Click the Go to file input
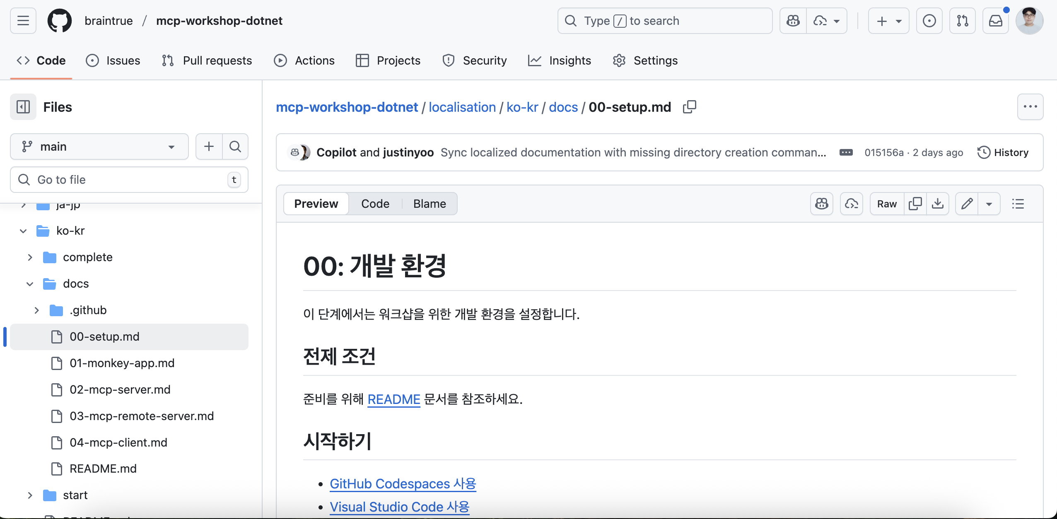1057x519 pixels. [x=129, y=180]
